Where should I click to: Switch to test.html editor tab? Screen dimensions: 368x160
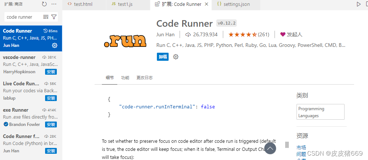coord(84,4)
